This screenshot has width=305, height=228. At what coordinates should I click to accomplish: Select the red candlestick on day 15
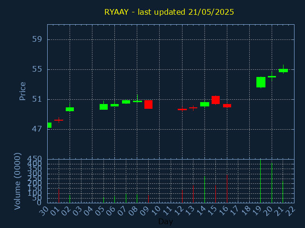[x=216, y=100]
